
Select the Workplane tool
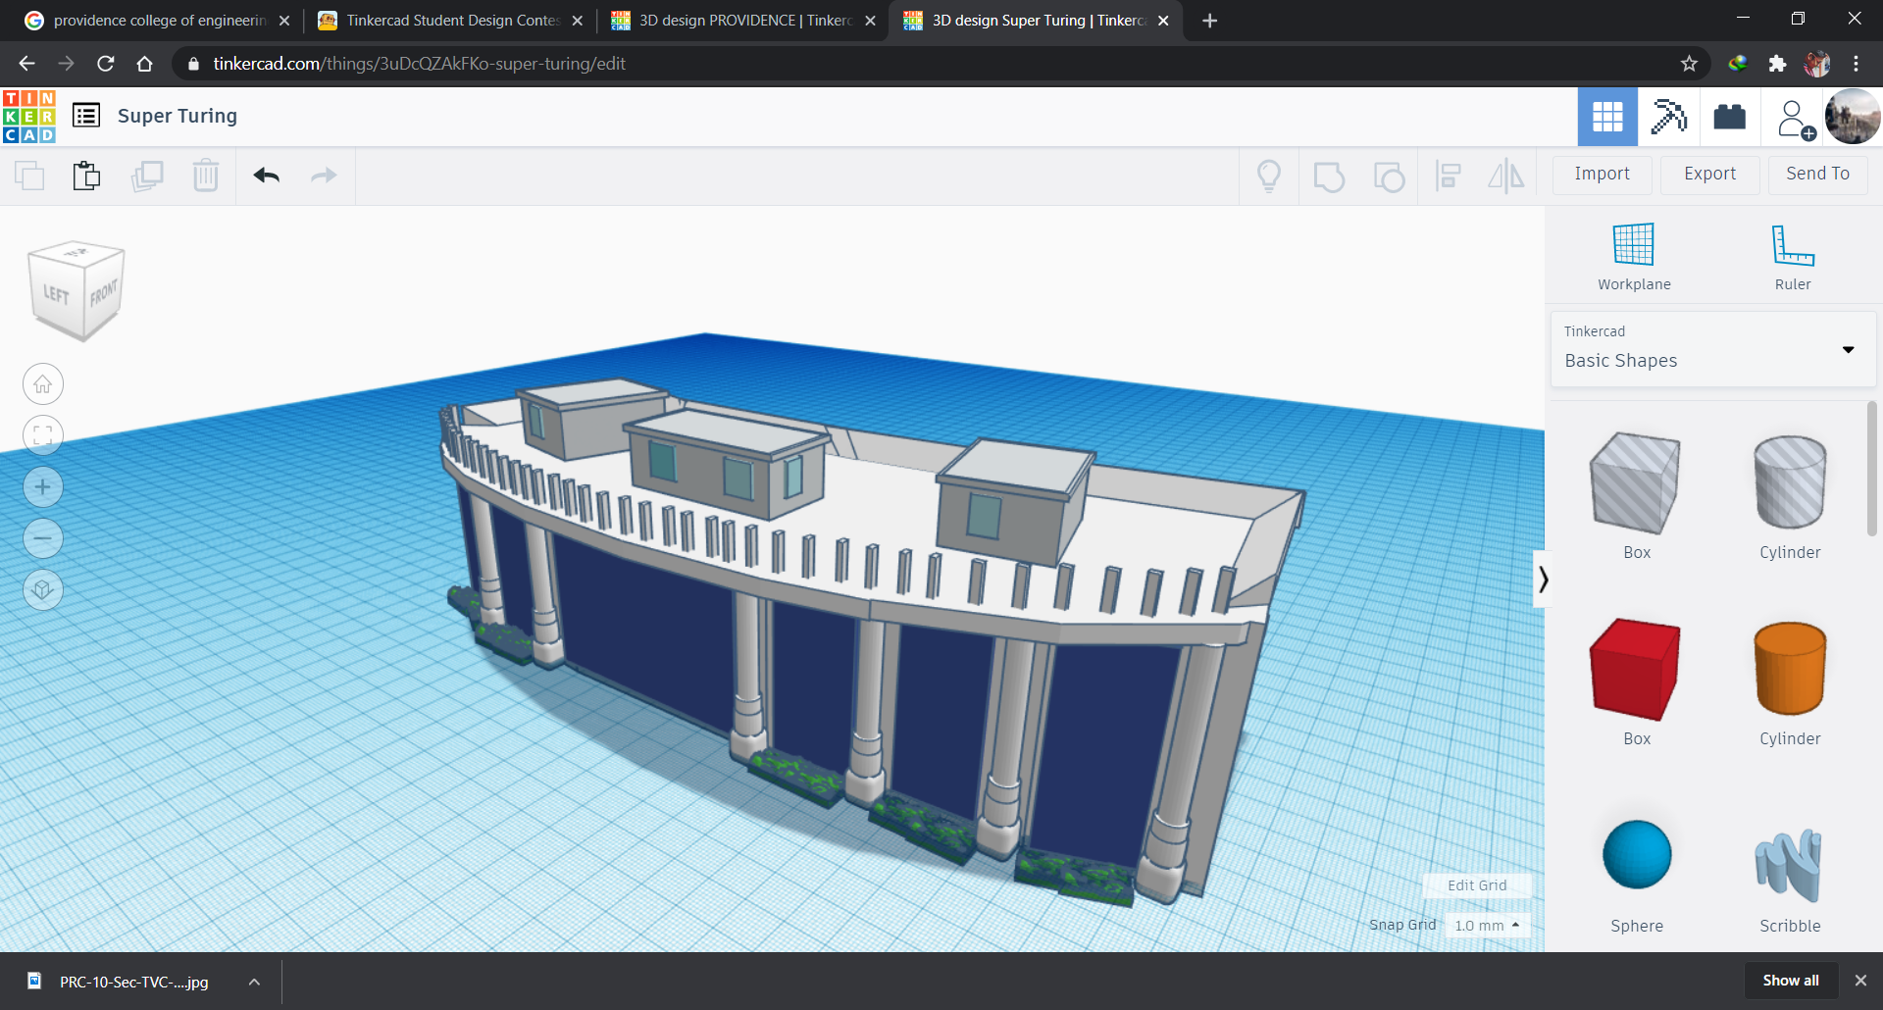[x=1634, y=257]
